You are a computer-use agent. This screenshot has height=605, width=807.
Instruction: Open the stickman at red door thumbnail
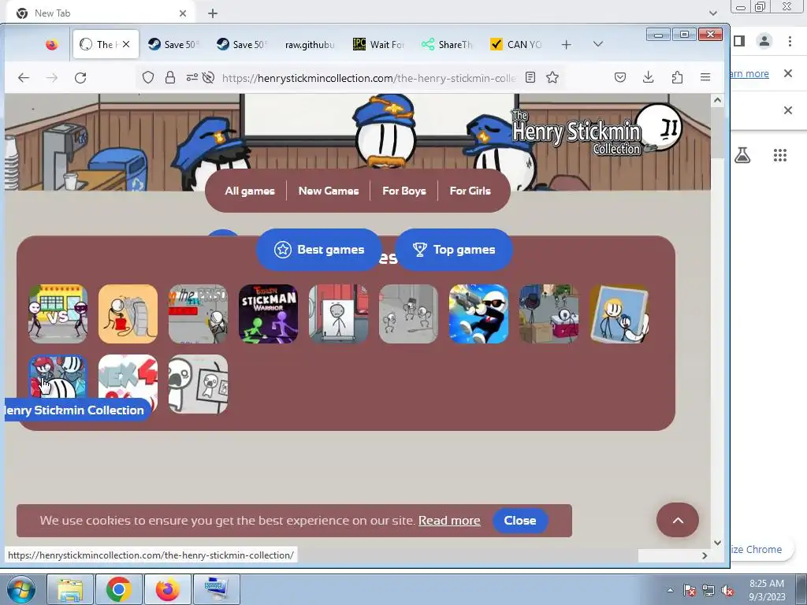338,314
